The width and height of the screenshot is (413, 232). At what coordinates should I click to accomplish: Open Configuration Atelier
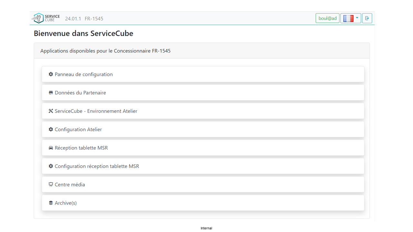[x=203, y=129]
